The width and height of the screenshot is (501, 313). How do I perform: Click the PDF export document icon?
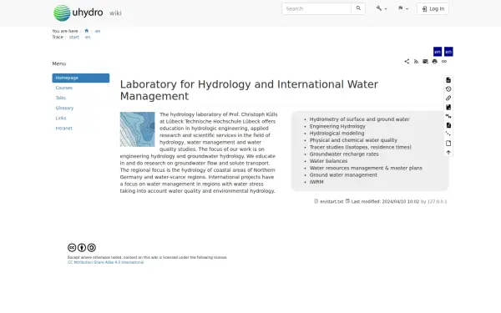coord(448,125)
